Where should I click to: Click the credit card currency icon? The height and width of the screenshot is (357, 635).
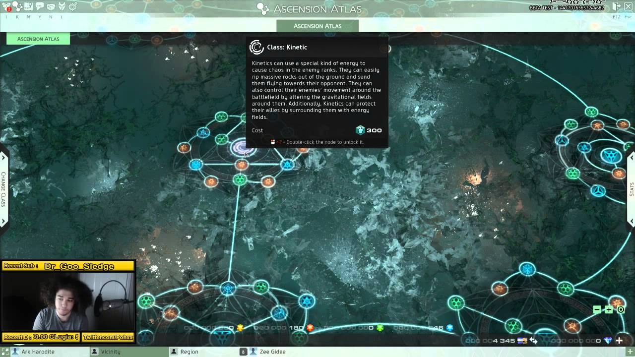pyautogui.click(x=522, y=341)
